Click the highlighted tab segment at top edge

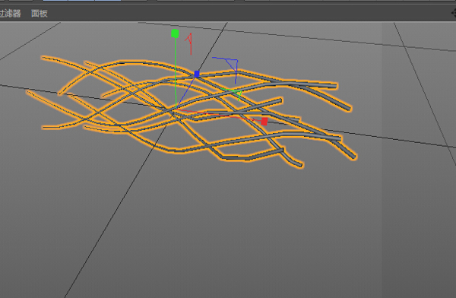(x=82, y=1)
